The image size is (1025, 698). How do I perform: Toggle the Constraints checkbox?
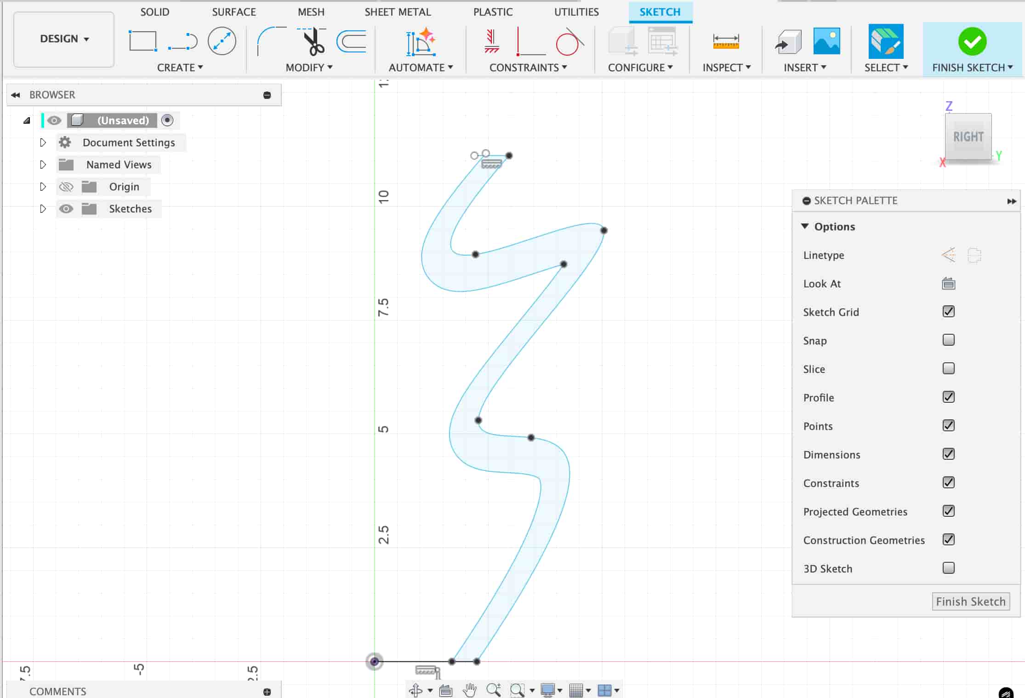pyautogui.click(x=948, y=482)
